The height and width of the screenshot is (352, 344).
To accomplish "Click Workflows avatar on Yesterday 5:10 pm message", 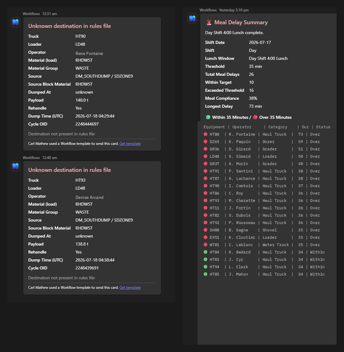I will [x=192, y=18].
